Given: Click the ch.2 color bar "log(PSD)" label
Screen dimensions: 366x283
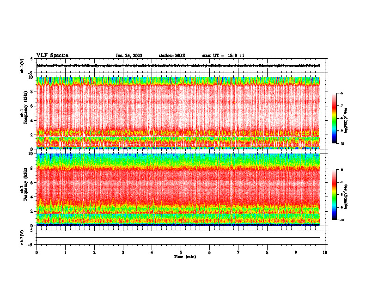Looking at the screenshot, I should coord(346,197).
